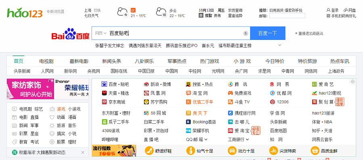Click the hao123 logo
The height and width of the screenshot is (160, 363).
point(25,13)
